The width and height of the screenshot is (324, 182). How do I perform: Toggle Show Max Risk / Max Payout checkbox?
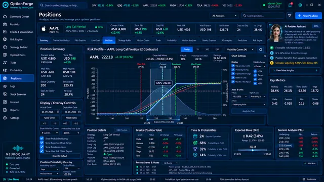tap(42, 151)
